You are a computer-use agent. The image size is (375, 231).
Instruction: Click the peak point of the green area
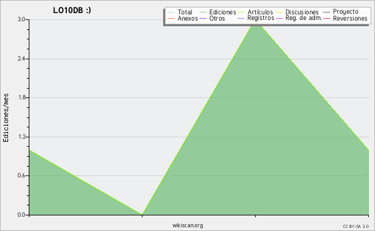coord(256,20)
